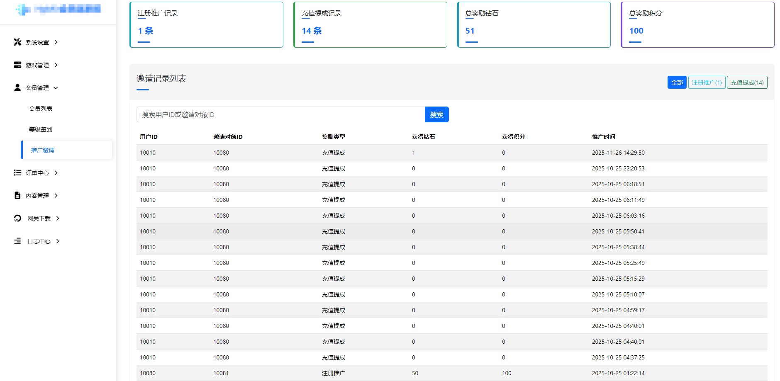This screenshot has width=780, height=381.
Task: Click the 日志中心 lines icon
Action: tap(17, 241)
